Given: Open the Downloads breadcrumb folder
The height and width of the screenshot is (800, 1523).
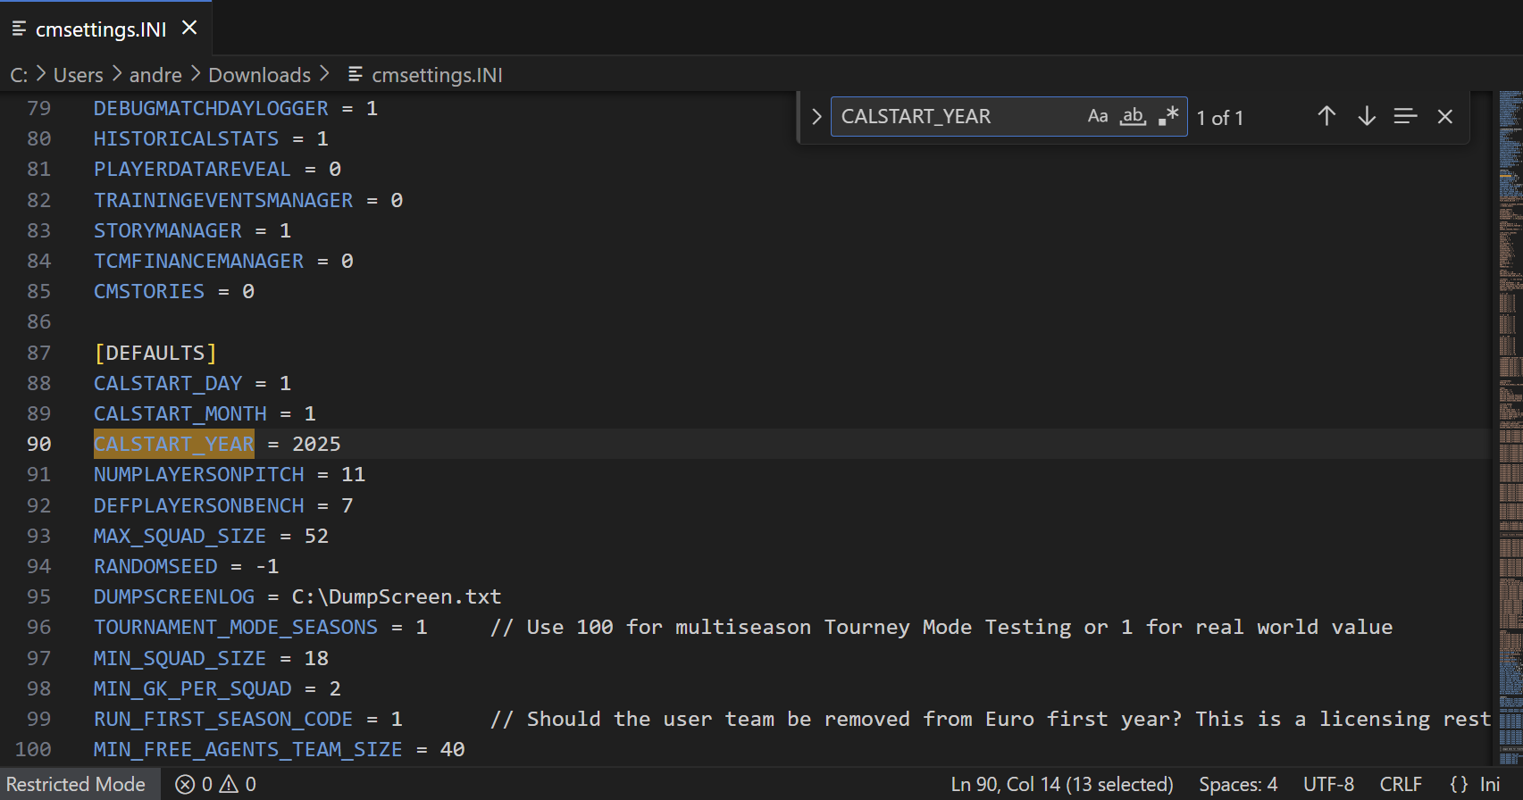Looking at the screenshot, I should click(x=259, y=75).
